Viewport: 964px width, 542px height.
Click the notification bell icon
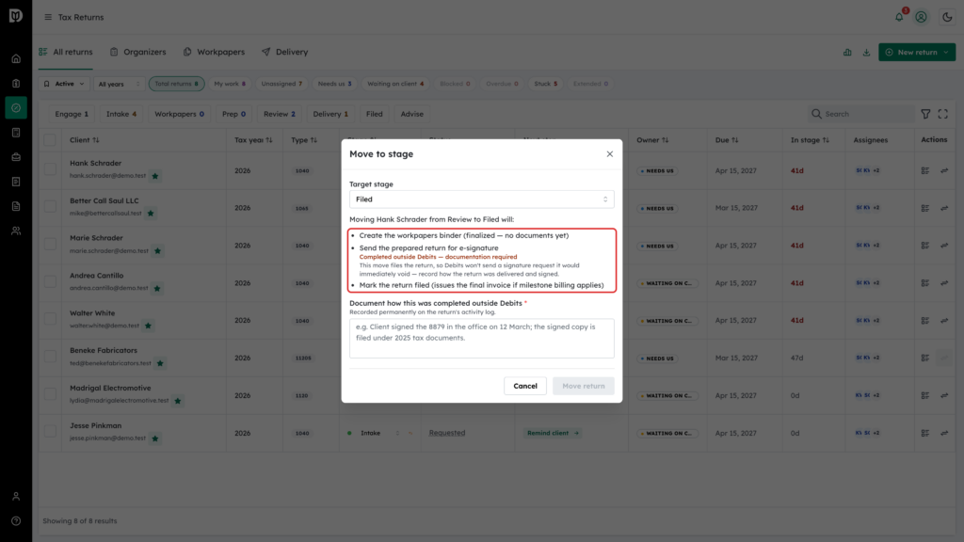point(899,17)
